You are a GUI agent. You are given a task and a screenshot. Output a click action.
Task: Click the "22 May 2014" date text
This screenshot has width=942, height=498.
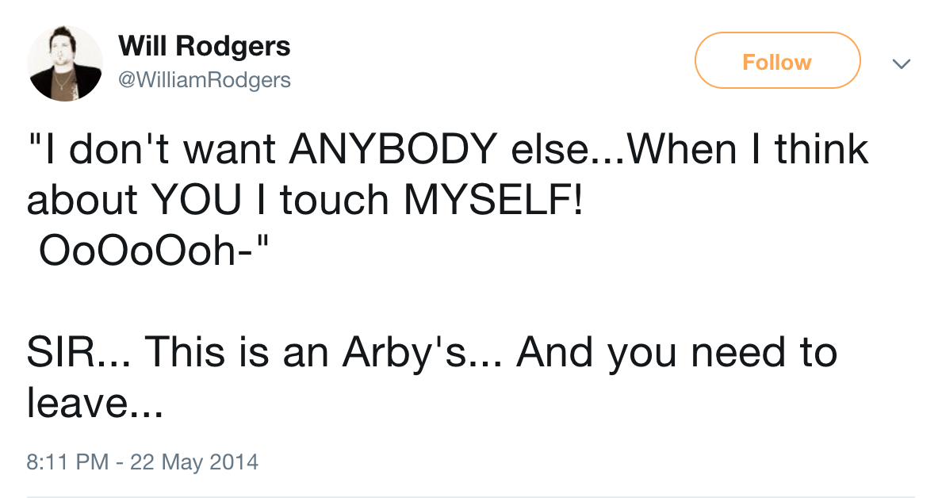pyautogui.click(x=194, y=462)
